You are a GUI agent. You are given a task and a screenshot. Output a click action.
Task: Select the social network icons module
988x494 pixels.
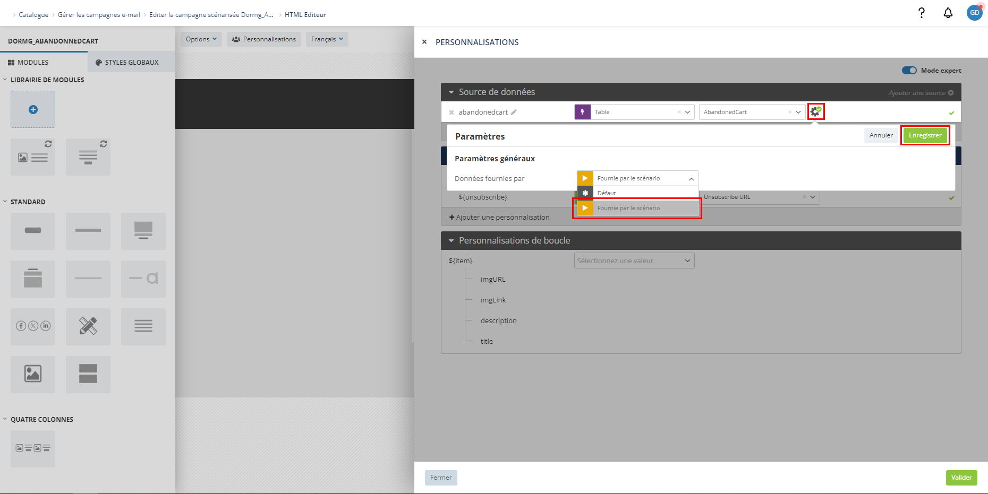pos(33,326)
